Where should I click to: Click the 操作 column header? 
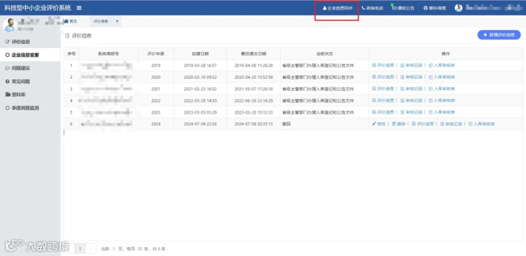tap(446, 54)
